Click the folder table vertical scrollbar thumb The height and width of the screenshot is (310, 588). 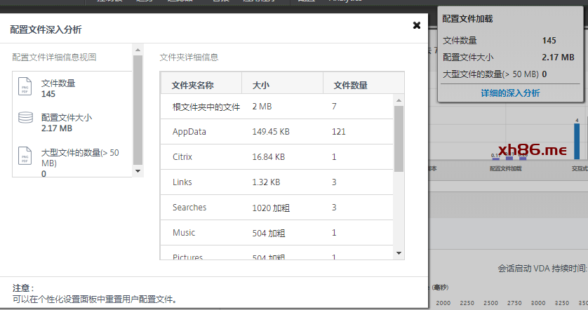point(399,139)
